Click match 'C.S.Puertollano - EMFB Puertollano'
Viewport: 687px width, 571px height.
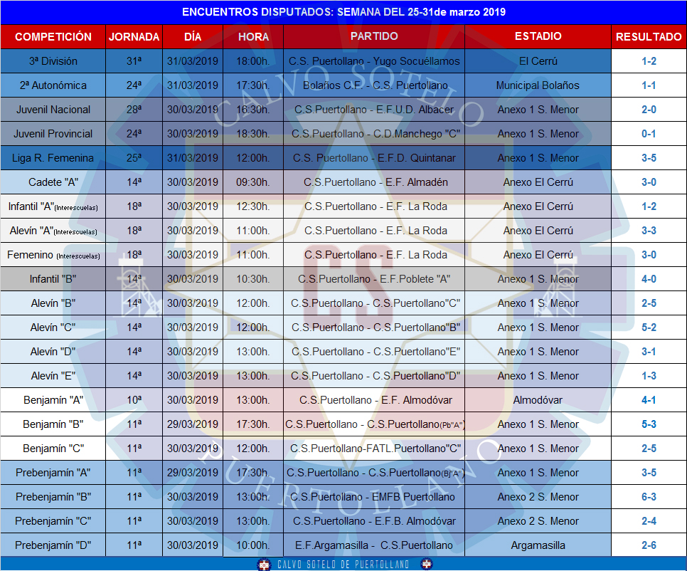[374, 497]
